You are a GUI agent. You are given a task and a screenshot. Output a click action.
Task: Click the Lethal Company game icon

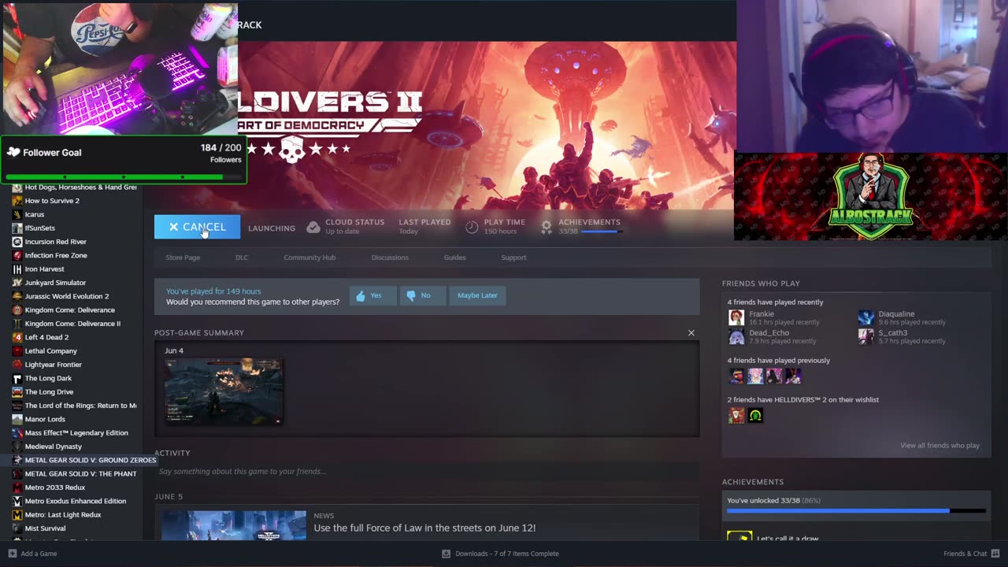[17, 350]
